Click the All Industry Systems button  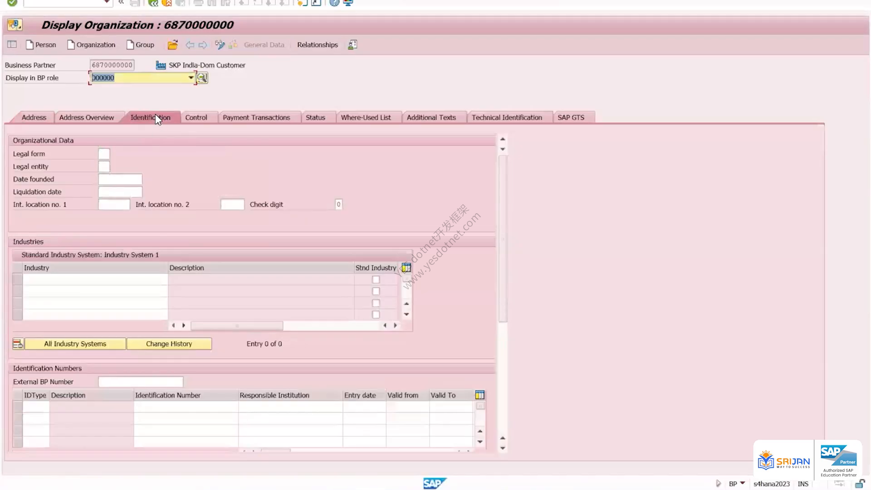point(75,344)
